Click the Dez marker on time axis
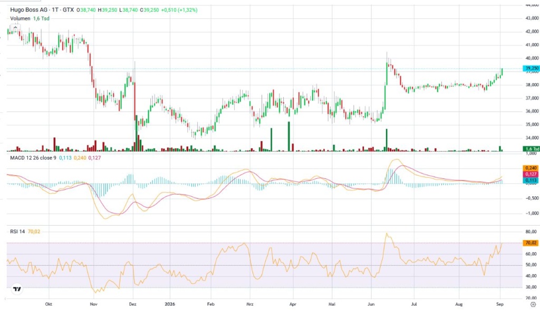The image size is (540, 311). click(x=132, y=304)
